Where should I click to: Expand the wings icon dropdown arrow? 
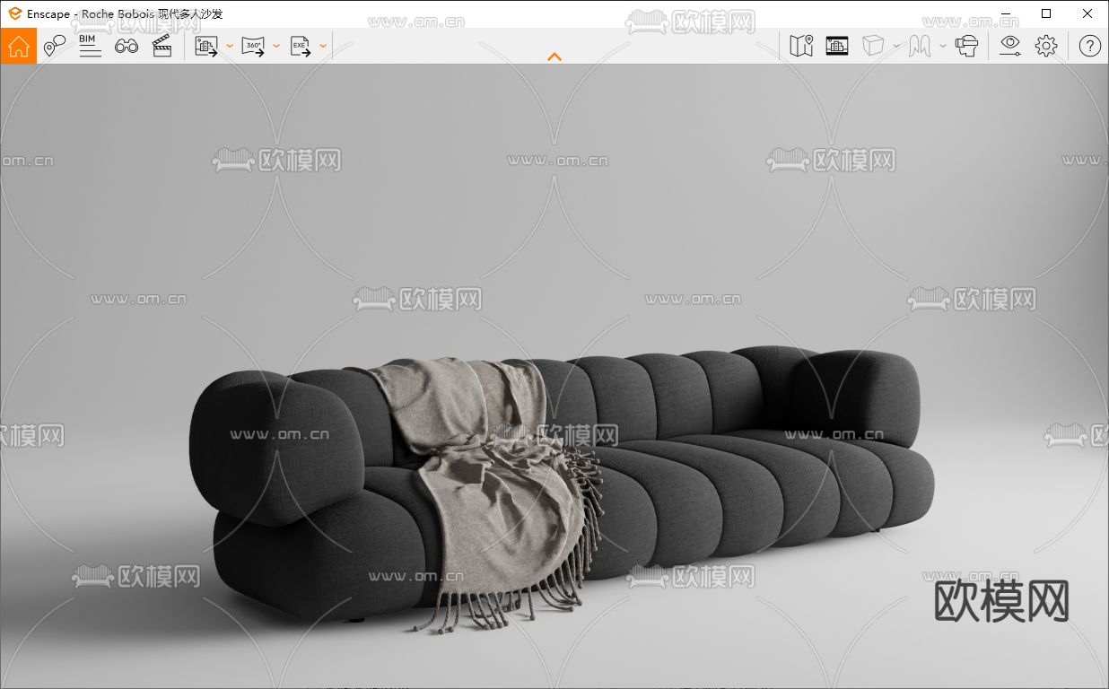[943, 46]
